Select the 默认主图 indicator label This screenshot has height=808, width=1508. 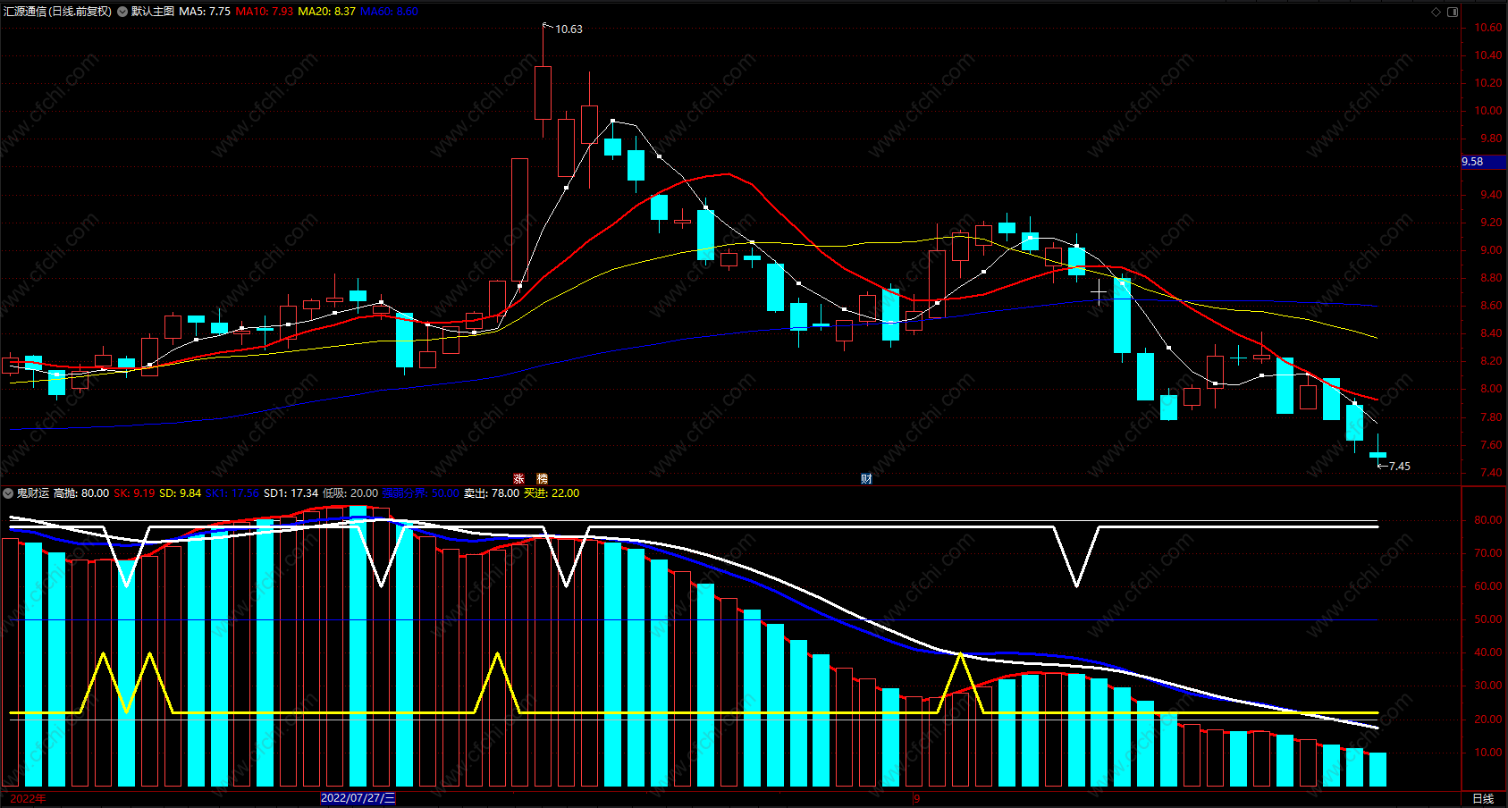pyautogui.click(x=152, y=12)
